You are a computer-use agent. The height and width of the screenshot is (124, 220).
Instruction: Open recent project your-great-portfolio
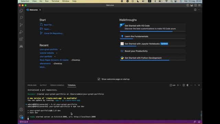(49, 50)
